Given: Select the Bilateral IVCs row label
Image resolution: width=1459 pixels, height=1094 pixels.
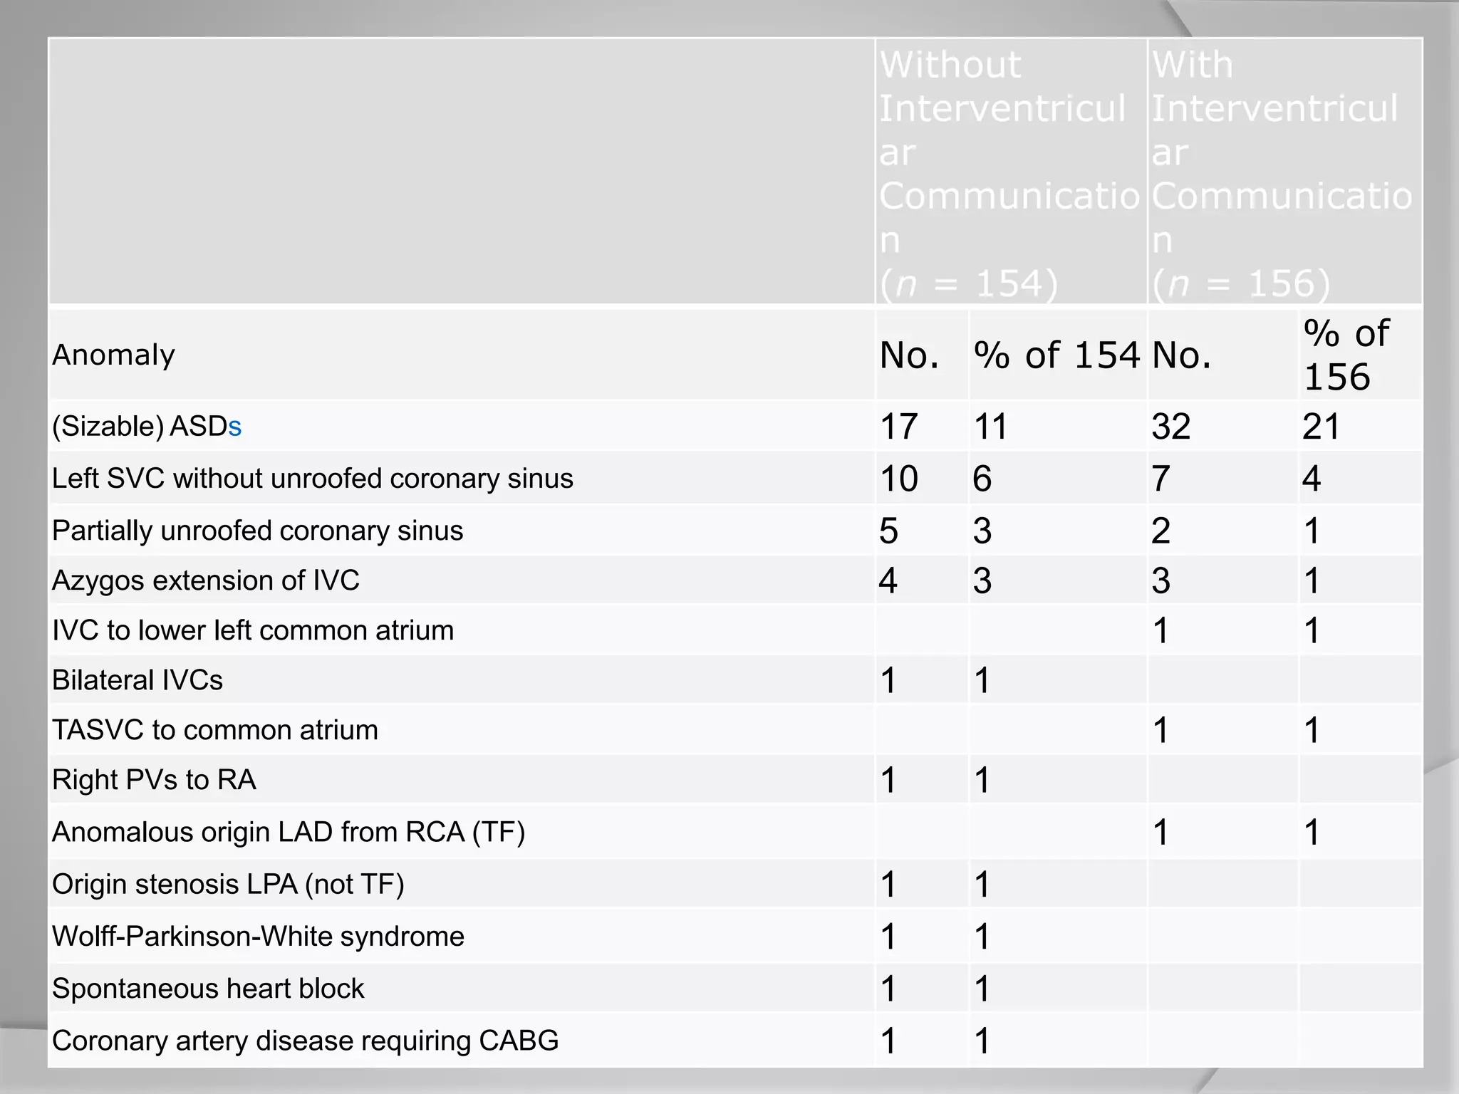Looking at the screenshot, I should pos(137,681).
